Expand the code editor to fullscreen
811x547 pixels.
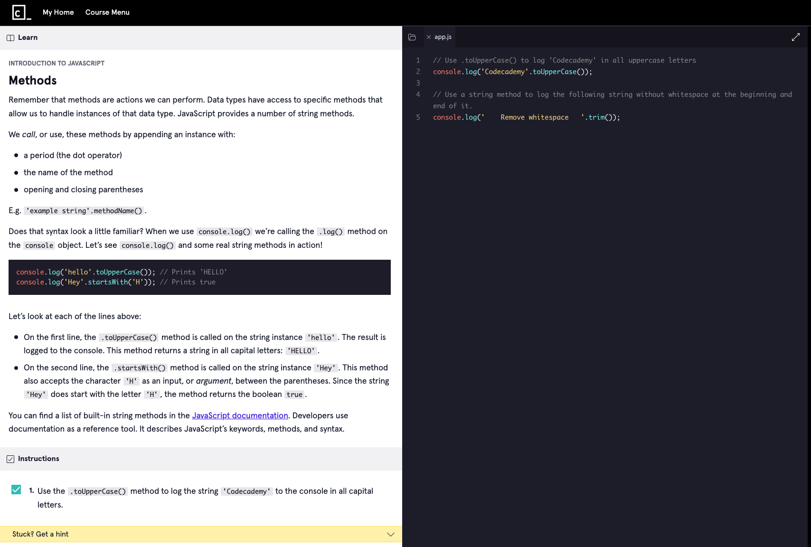[796, 37]
